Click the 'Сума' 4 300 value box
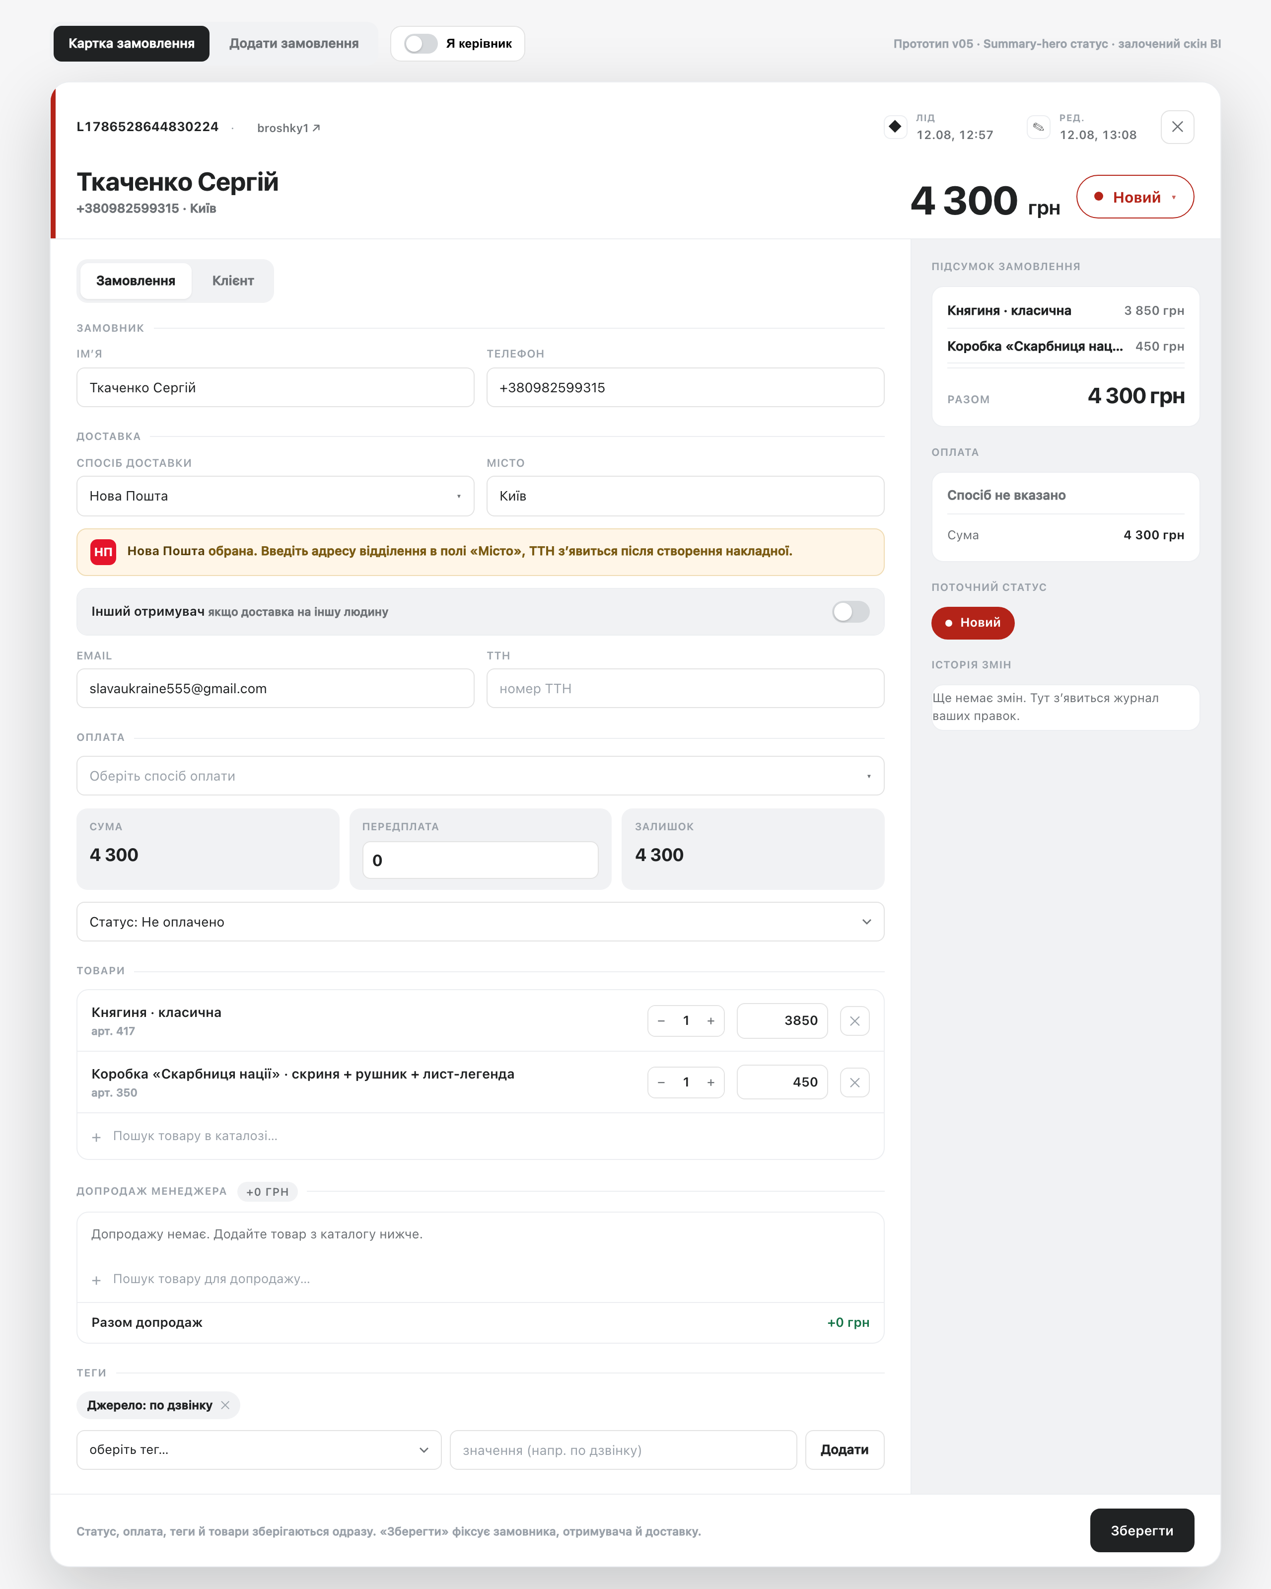This screenshot has height=1589, width=1271. coord(208,849)
